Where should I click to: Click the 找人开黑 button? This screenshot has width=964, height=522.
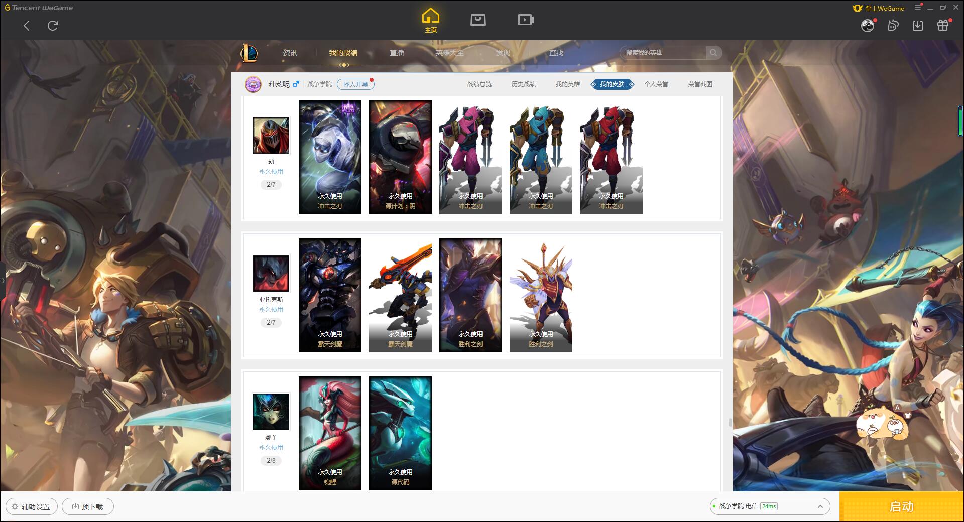point(355,84)
